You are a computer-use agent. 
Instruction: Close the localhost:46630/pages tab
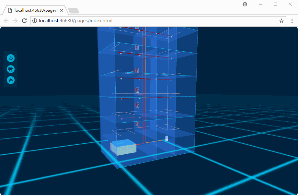[61, 10]
